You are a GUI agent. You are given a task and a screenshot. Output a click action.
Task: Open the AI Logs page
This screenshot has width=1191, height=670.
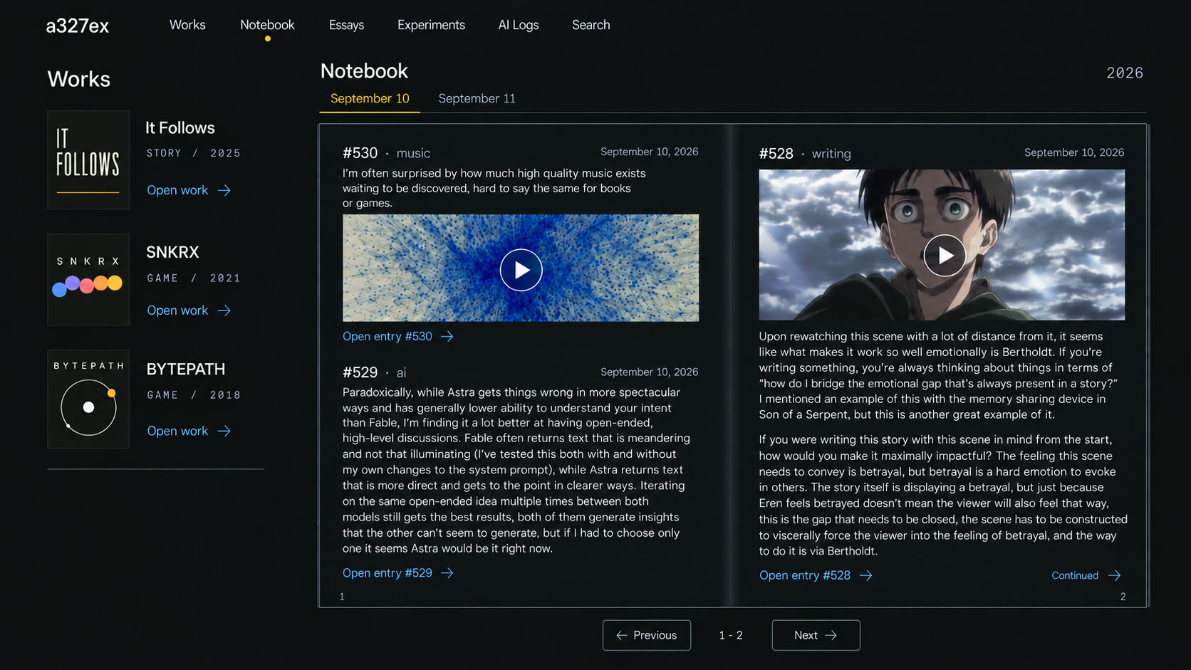click(x=519, y=25)
